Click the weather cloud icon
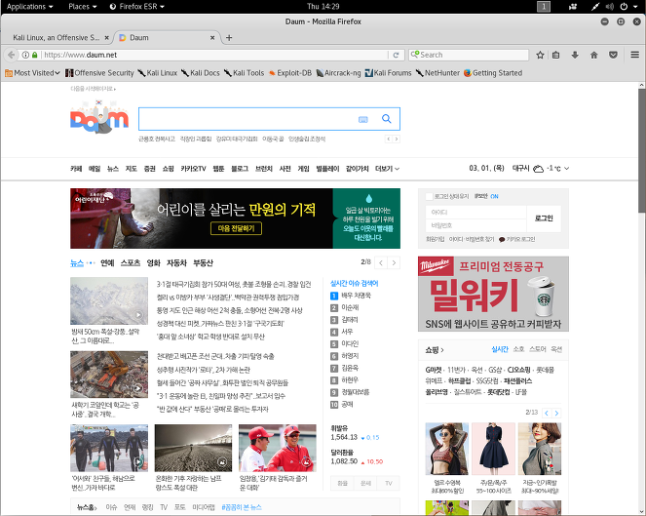The height and width of the screenshot is (516, 646). [x=538, y=169]
